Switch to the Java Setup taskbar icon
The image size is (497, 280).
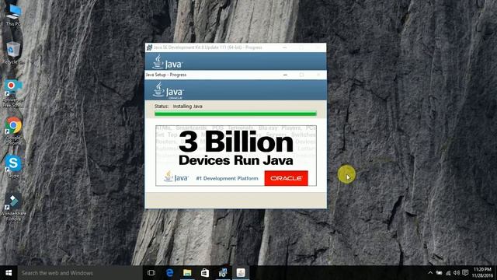point(241,273)
